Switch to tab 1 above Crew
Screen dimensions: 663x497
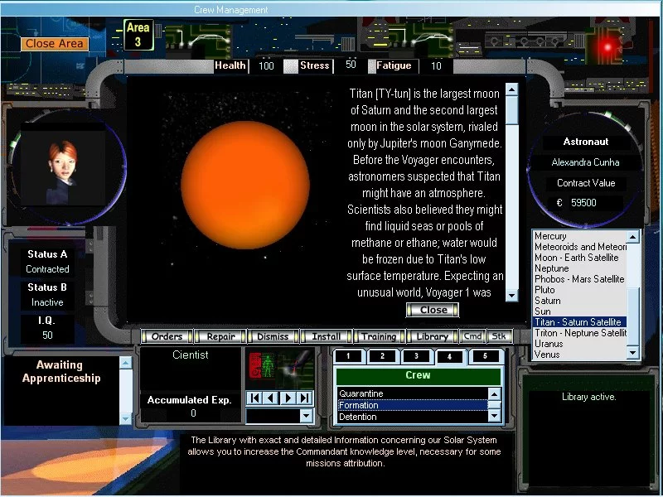click(348, 356)
